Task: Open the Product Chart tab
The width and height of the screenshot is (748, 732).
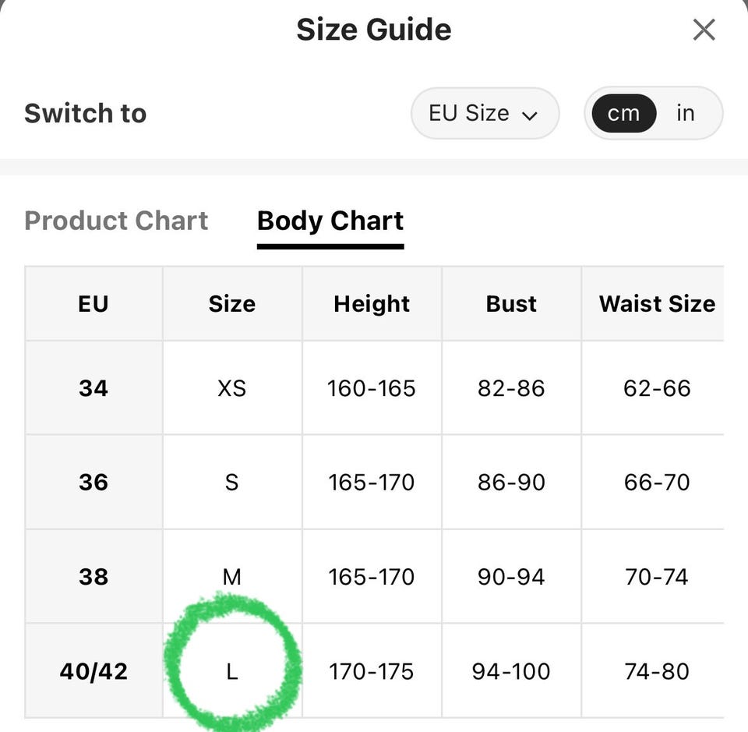Action: tap(116, 221)
